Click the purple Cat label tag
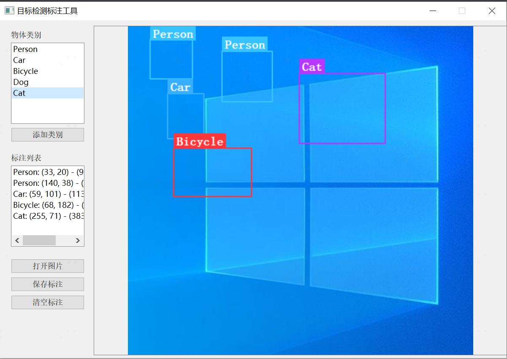507x359 pixels. pos(312,67)
